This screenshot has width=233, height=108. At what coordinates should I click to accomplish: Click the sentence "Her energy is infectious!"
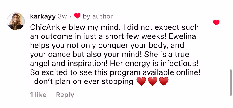tap(154, 64)
